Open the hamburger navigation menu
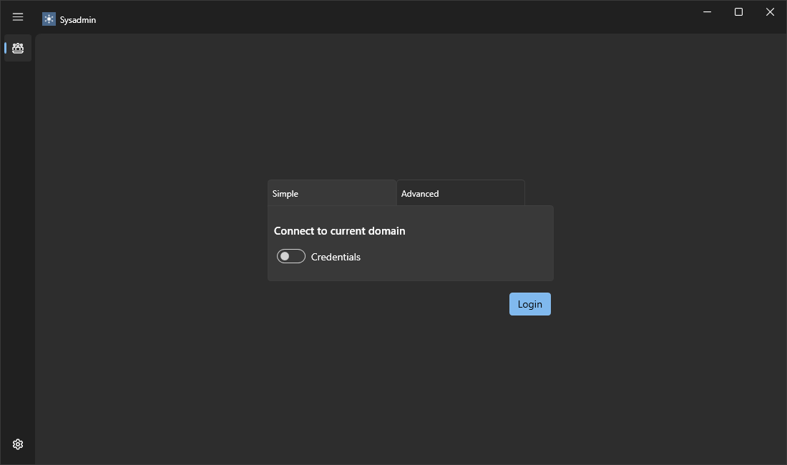Image resolution: width=787 pixels, height=465 pixels. click(18, 17)
